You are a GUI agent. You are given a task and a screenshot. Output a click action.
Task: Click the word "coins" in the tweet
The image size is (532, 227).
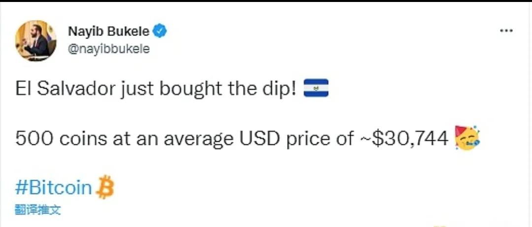click(x=76, y=139)
